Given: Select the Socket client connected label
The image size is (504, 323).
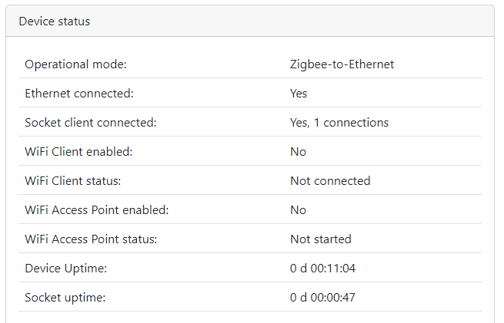Looking at the screenshot, I should click(91, 123).
